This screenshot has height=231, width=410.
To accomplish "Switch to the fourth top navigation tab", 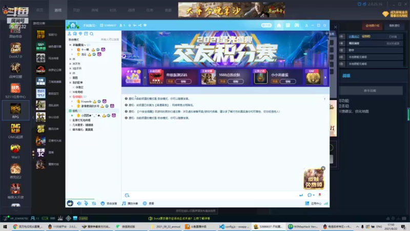I will point(95,10).
